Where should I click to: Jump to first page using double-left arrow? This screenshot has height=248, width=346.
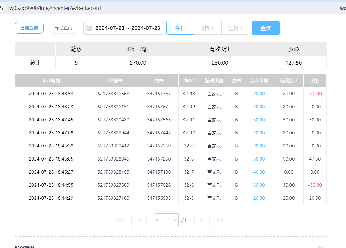tap(119, 220)
